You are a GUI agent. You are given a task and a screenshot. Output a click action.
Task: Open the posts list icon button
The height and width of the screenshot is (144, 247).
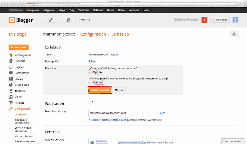69,20
